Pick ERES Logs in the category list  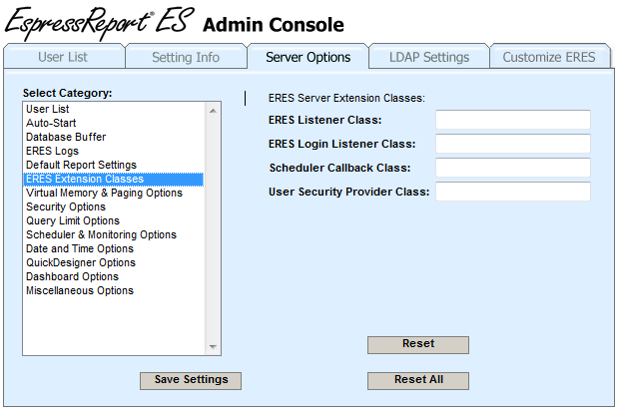point(114,151)
